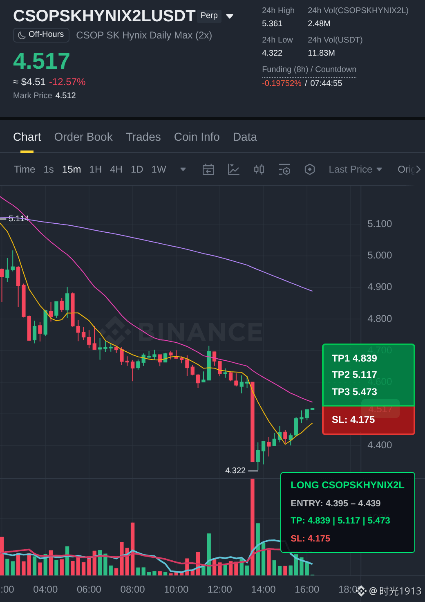This screenshot has height=602, width=425.
Task: Tap the funding rate -0.19752%
Action: 282,83
